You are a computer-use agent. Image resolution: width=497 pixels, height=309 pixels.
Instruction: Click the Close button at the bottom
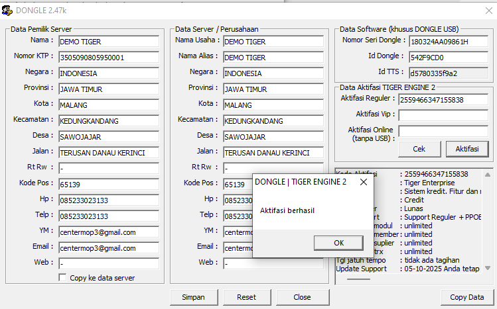[x=302, y=297]
